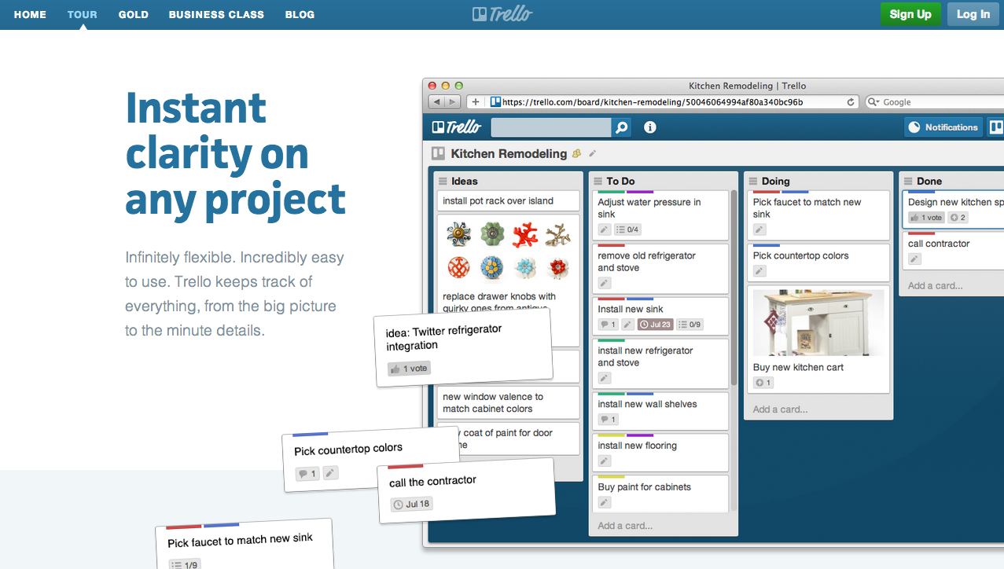1004x569 pixels.
Task: Open the kitchen cart photo thumbnail
Action: click(x=818, y=322)
